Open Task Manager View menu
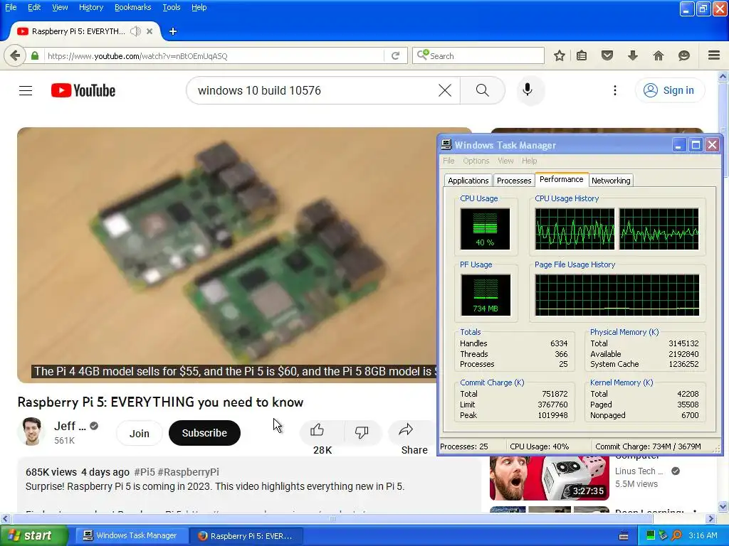The width and height of the screenshot is (729, 546). tap(505, 161)
